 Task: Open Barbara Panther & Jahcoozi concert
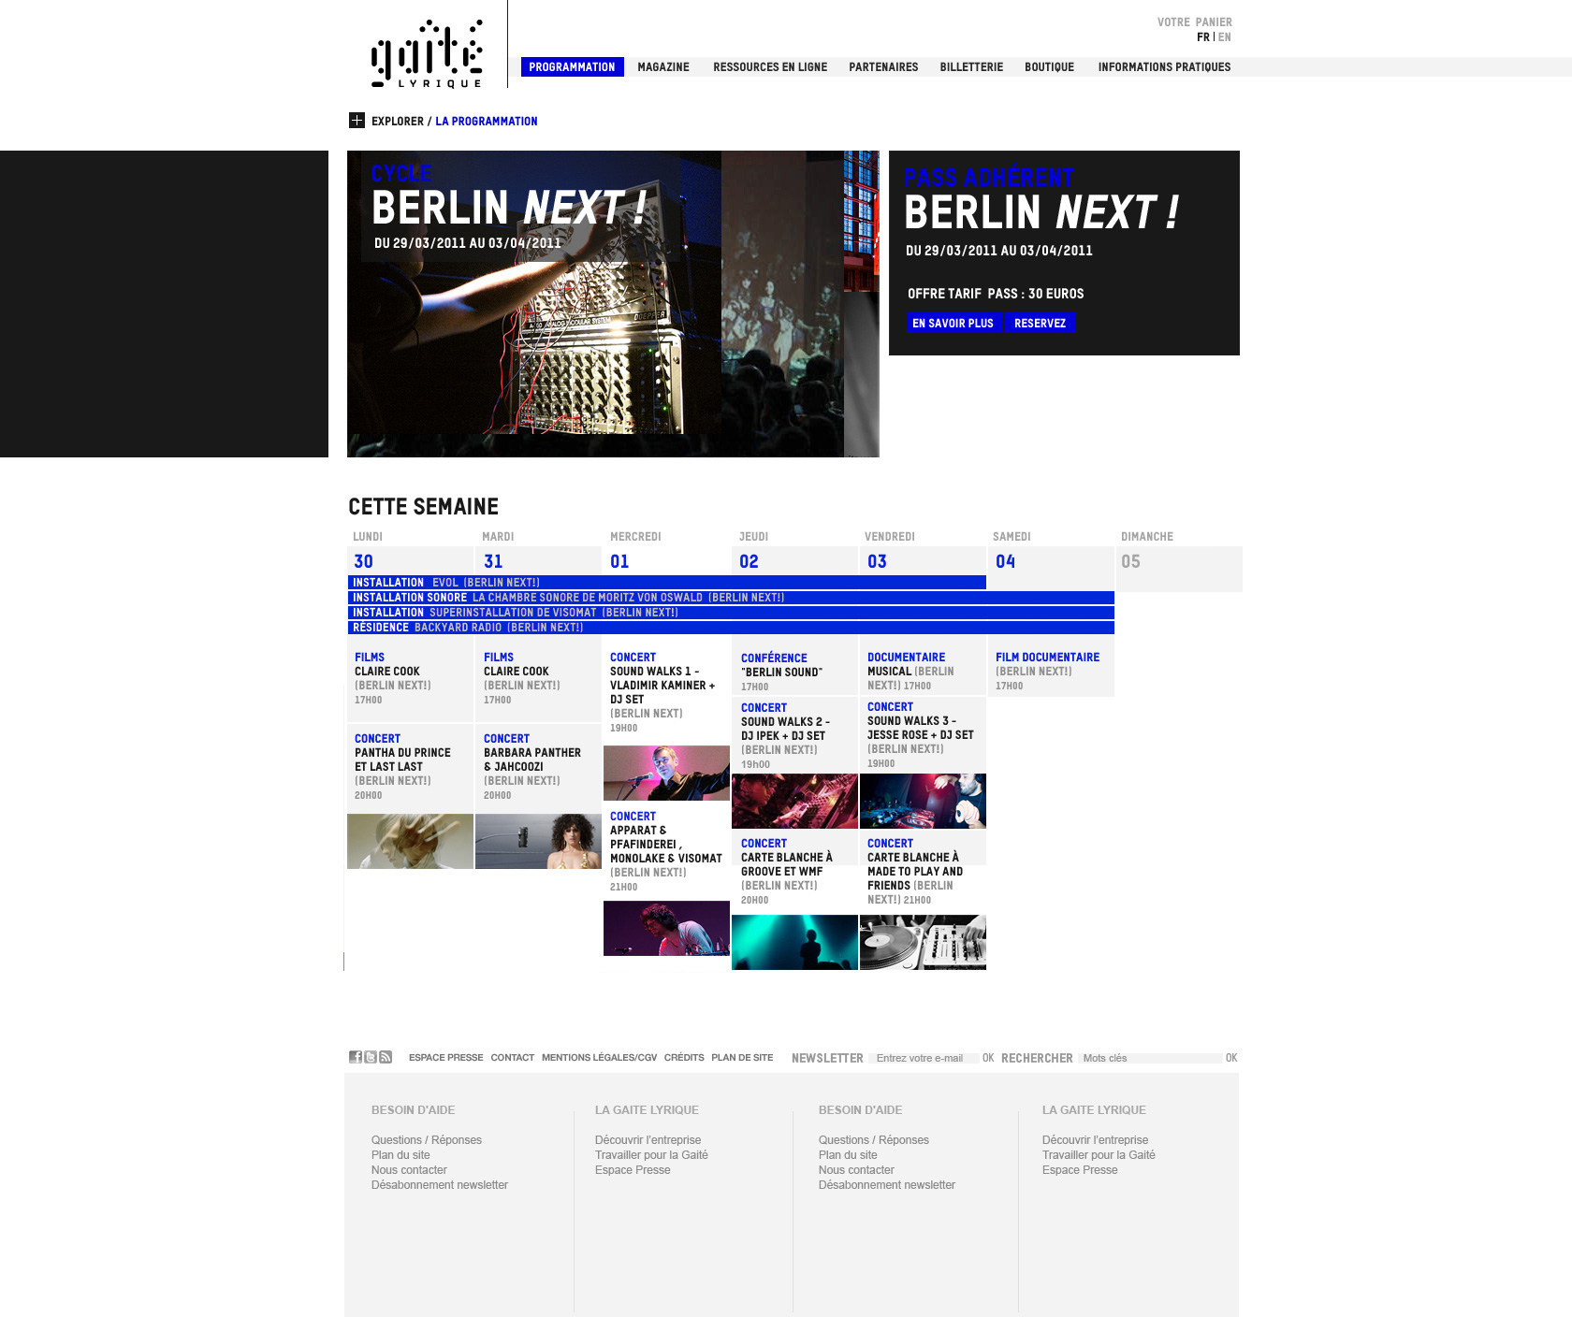(538, 767)
